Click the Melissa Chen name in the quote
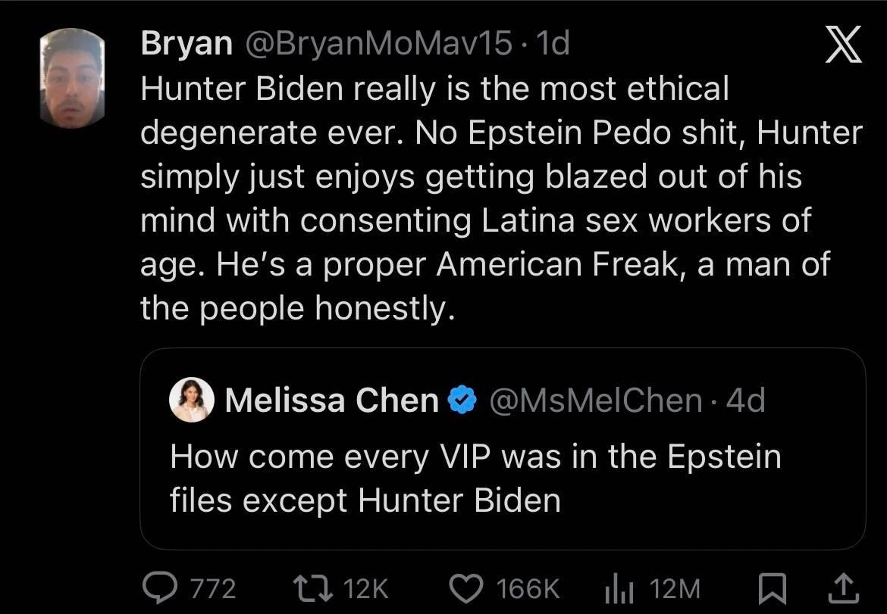Screen dimensions: 887x614 [331, 400]
